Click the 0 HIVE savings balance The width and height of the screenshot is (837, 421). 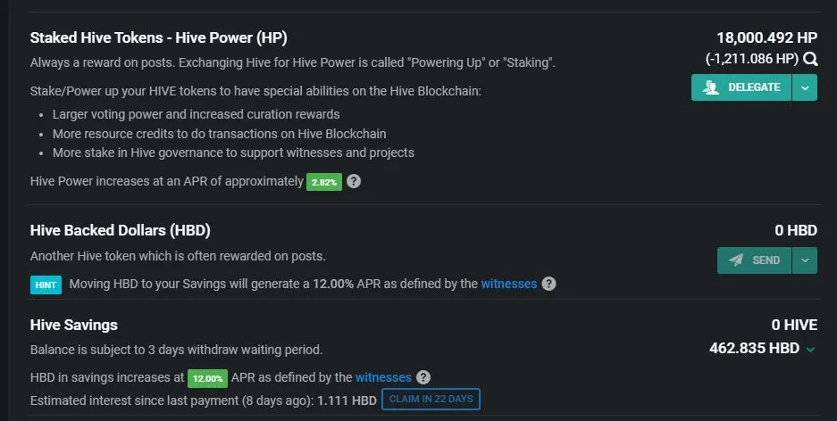click(x=794, y=325)
